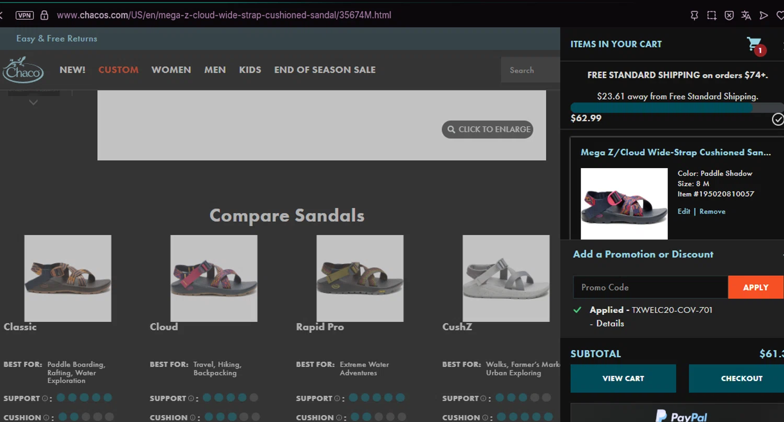Click the info icon next to Cloud SUPPORT
The width and height of the screenshot is (784, 422).
(x=191, y=398)
